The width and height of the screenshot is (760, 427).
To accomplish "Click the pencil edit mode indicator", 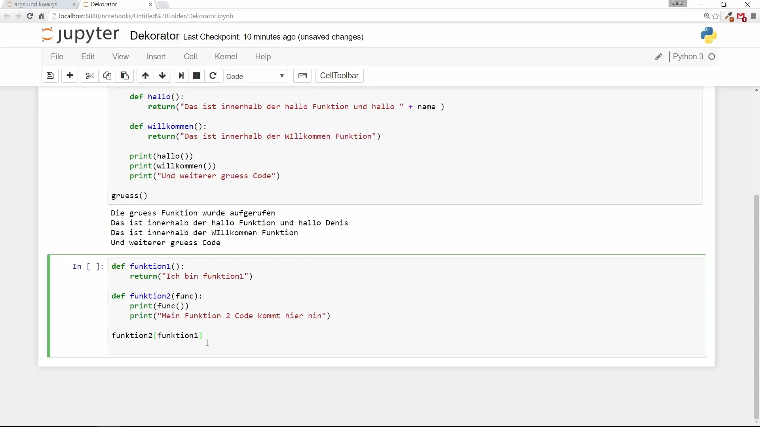I will pos(658,57).
